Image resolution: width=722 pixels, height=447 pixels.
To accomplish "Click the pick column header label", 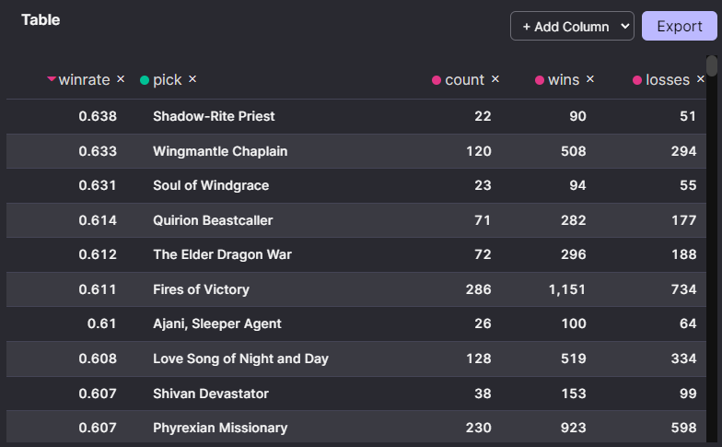I will click(168, 80).
